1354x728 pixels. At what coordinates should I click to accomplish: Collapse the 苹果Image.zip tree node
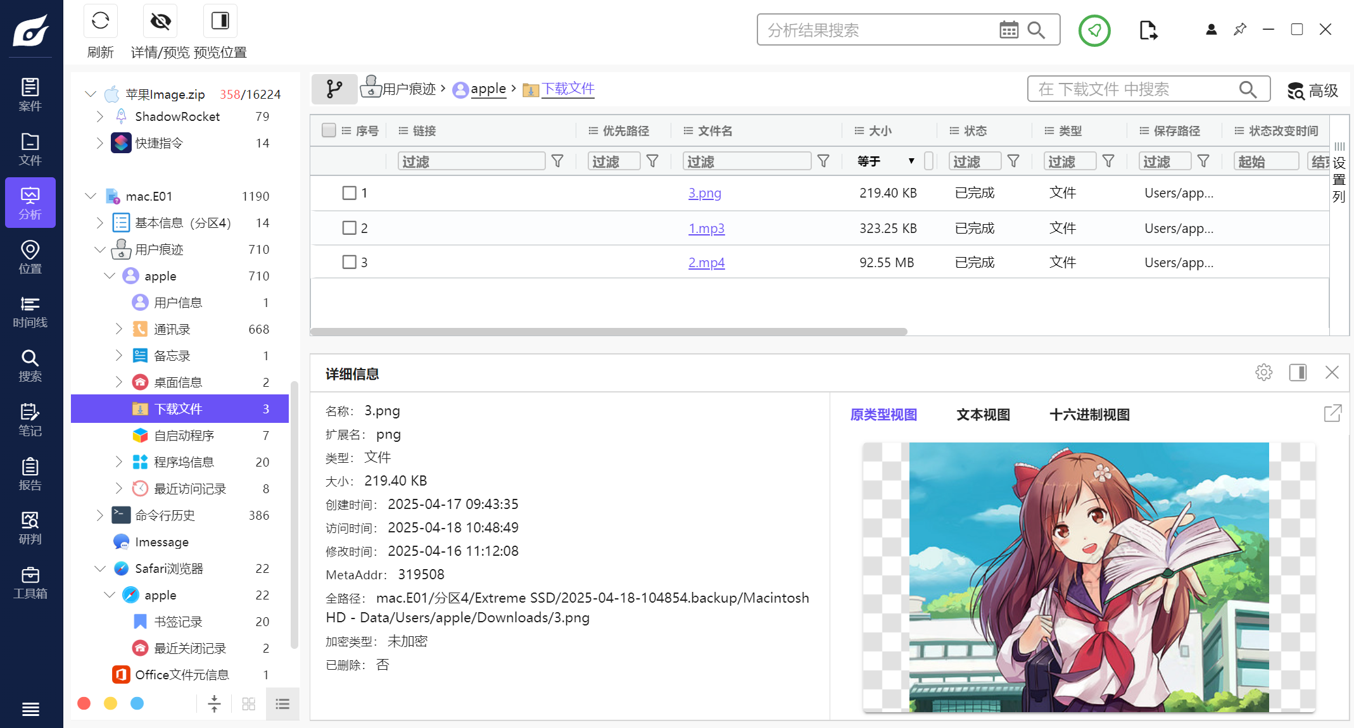click(x=91, y=94)
